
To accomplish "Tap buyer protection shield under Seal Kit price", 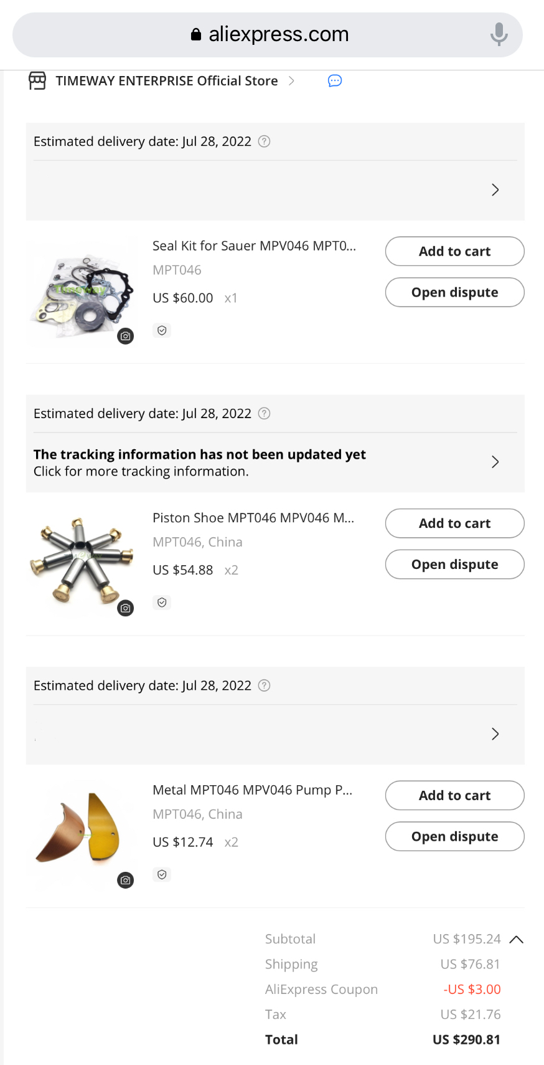I will [162, 330].
